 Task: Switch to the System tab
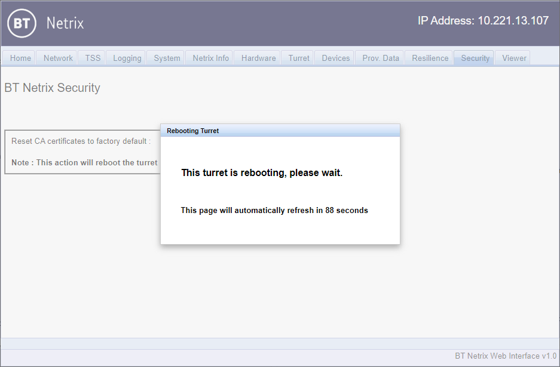[x=167, y=58]
